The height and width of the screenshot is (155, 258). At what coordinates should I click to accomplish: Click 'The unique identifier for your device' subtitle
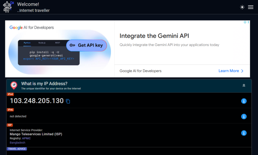pyautogui.click(x=51, y=88)
